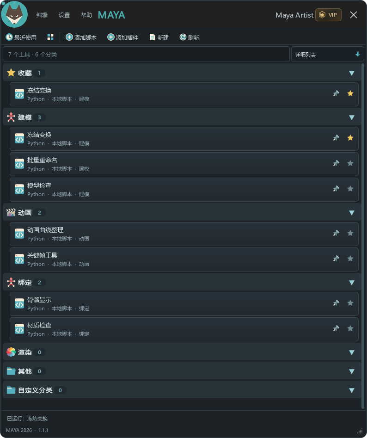Click 添加脚本 to add a script
Image resolution: width=367 pixels, height=438 pixels.
coord(81,37)
